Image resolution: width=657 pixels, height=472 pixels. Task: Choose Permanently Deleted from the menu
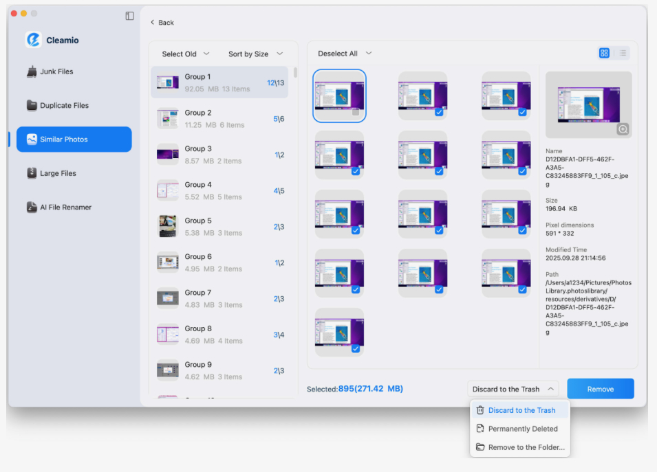[x=522, y=429]
